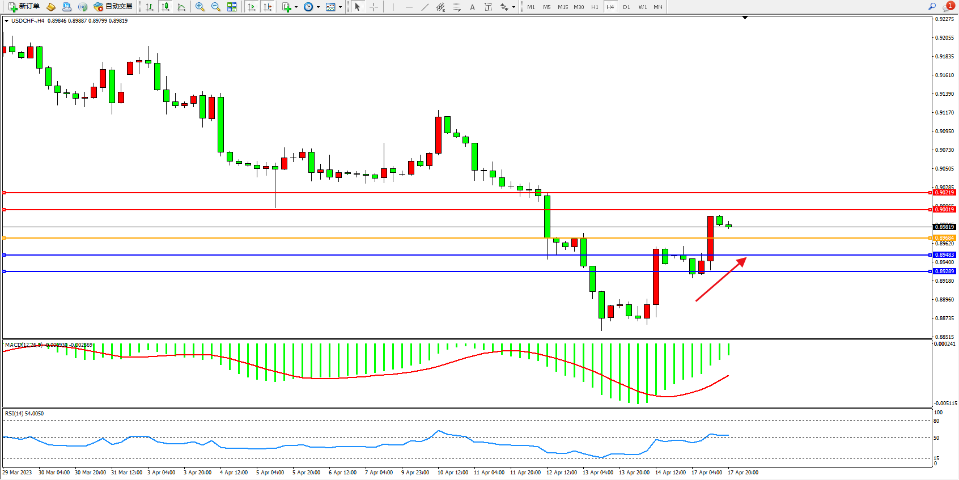Viewport: 959px width, 480px height.
Task: Open the indicators list dropdown arrow
Action: point(296,7)
